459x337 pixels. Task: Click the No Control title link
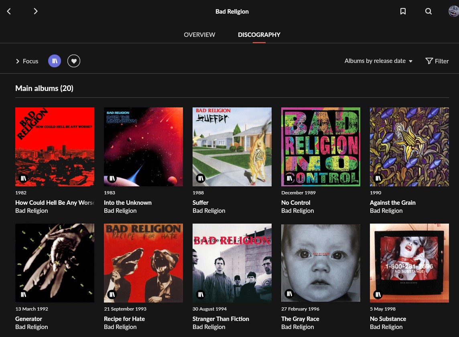coord(296,202)
